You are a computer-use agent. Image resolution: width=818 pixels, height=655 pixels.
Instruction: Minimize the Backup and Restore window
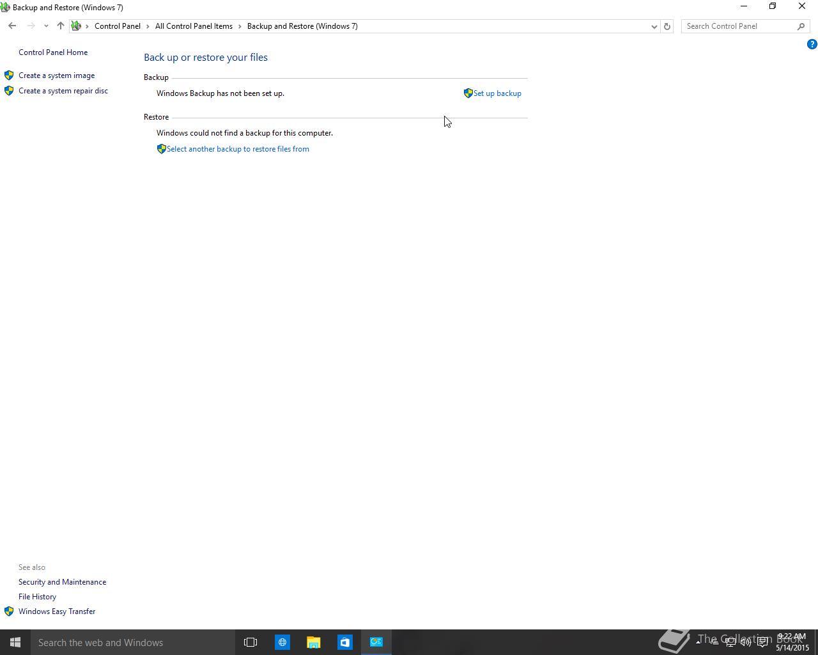tap(743, 6)
